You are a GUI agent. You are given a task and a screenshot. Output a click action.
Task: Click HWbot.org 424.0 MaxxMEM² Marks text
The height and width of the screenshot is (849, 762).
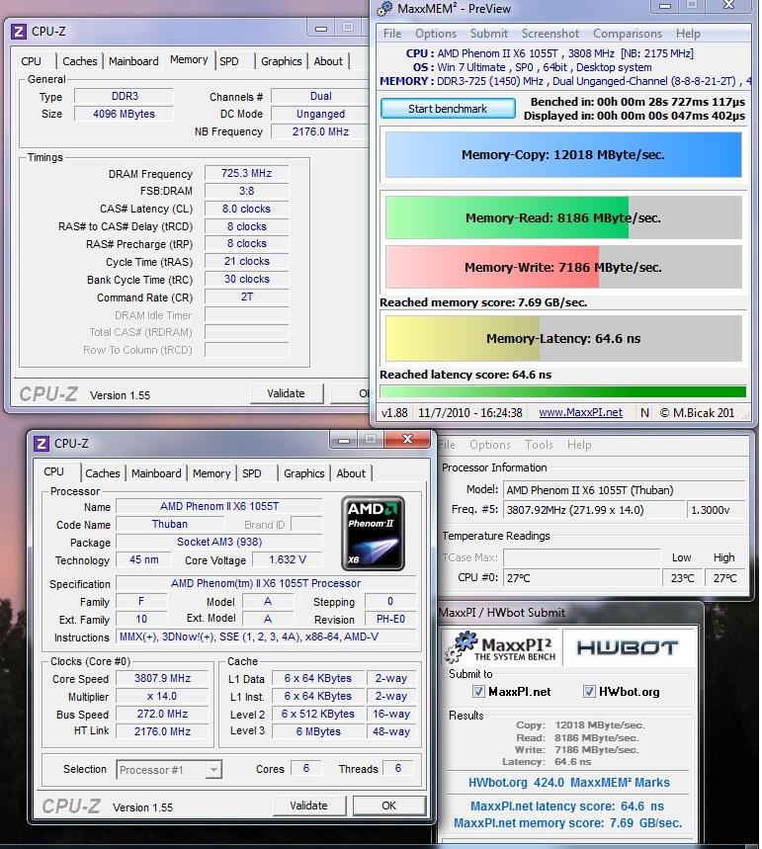[x=568, y=783]
